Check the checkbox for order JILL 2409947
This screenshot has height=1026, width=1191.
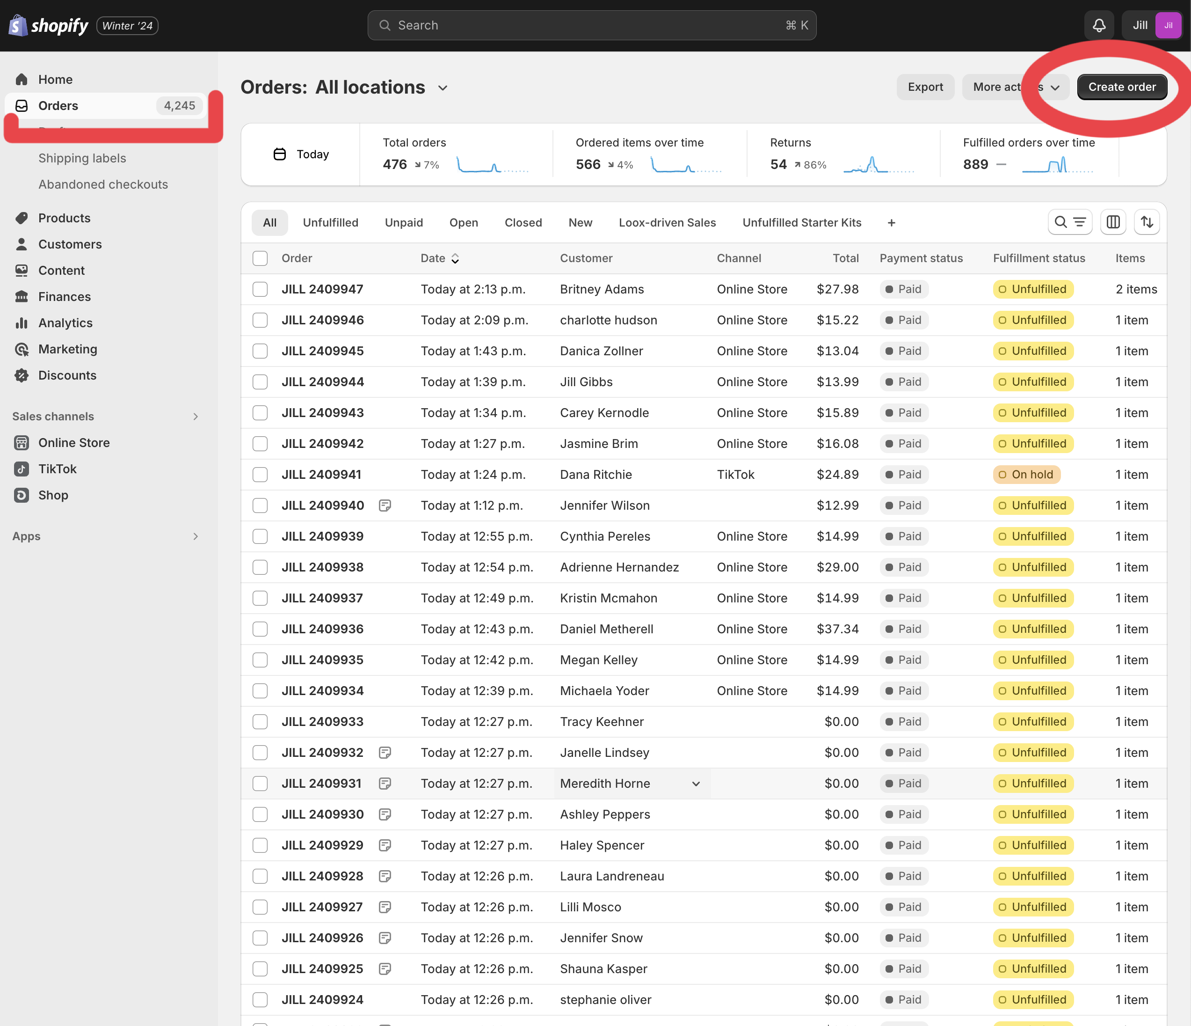point(260,289)
